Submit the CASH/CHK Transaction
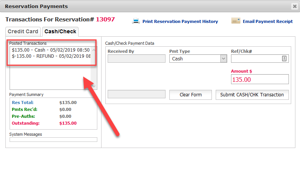 [252, 95]
